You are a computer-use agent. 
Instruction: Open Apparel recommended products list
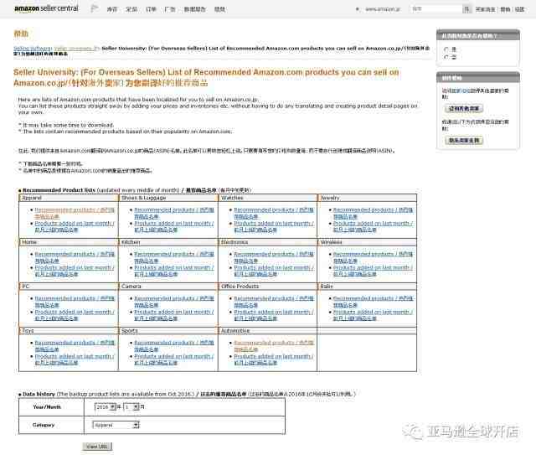75,213
